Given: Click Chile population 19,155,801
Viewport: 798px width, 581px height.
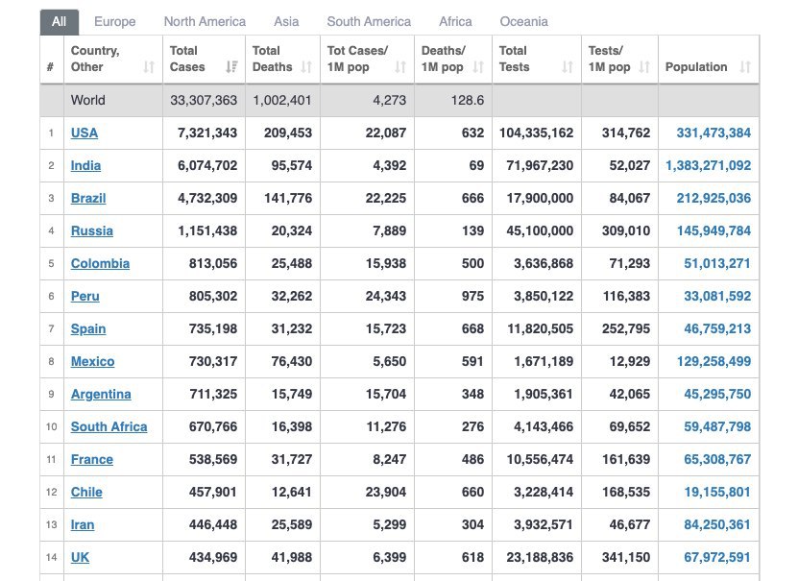Looking at the screenshot, I should point(717,492).
